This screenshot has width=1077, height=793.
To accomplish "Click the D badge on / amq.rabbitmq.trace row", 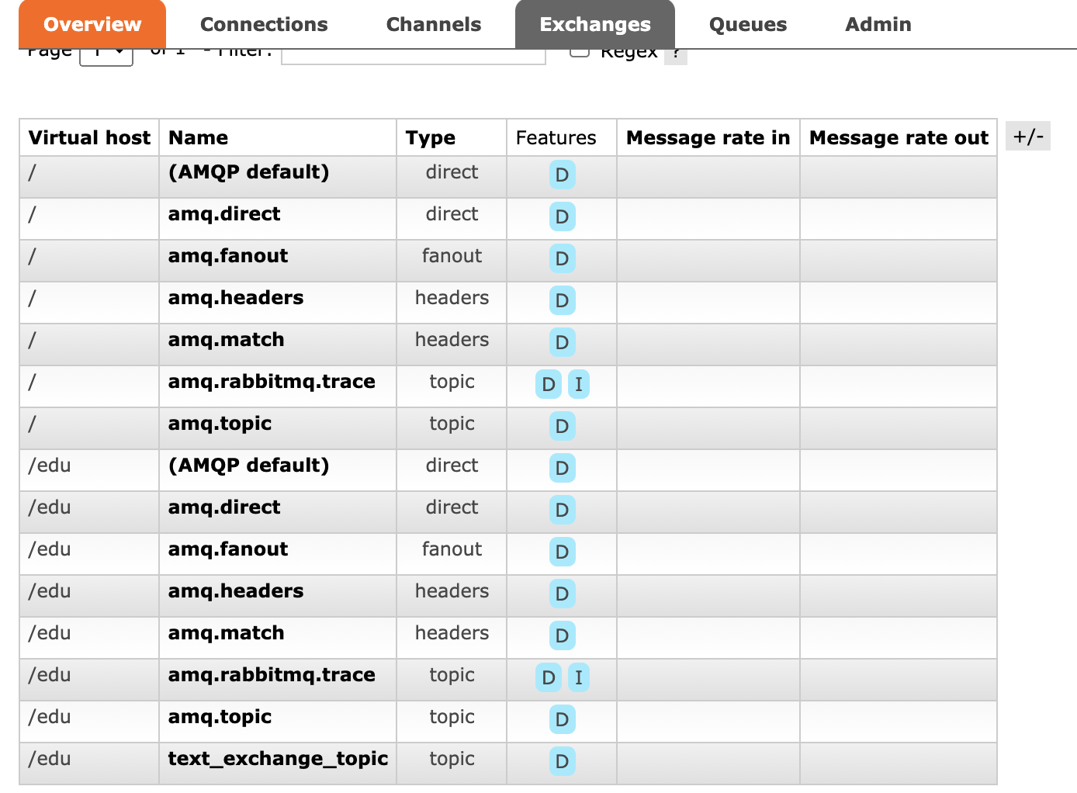I will [x=549, y=384].
